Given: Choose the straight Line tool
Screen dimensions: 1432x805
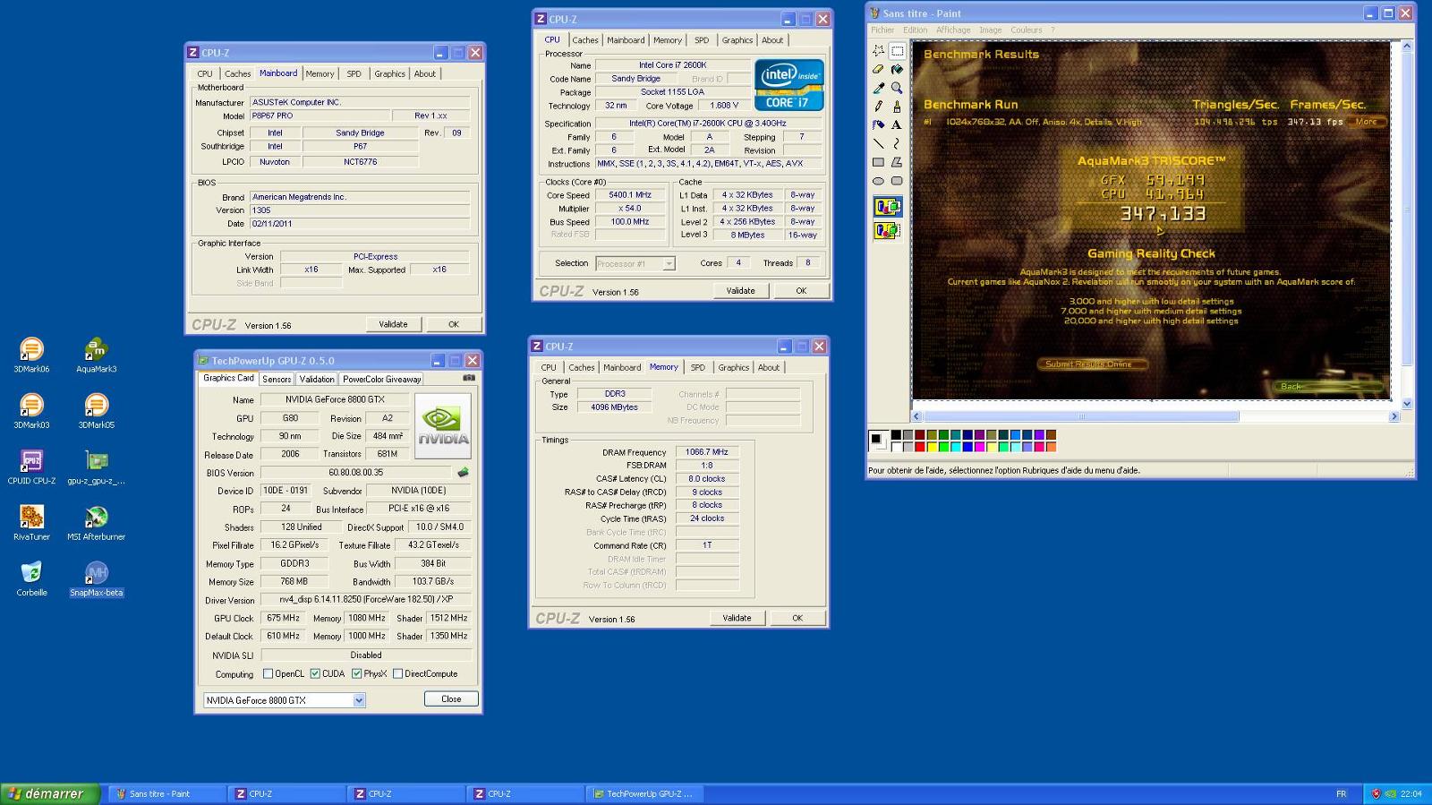Looking at the screenshot, I should [878, 143].
